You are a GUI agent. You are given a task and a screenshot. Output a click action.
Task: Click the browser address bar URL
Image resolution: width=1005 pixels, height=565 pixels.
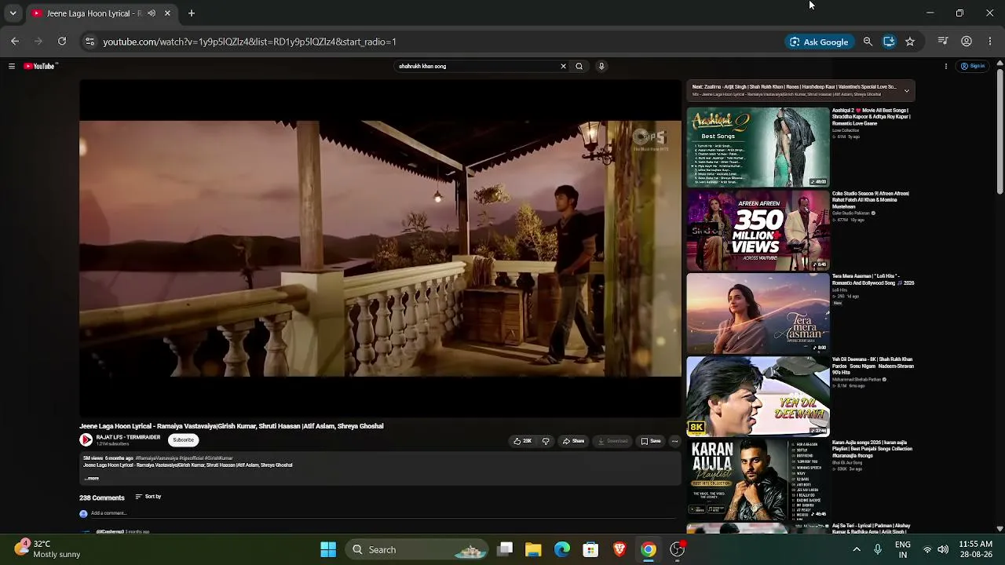(250, 42)
